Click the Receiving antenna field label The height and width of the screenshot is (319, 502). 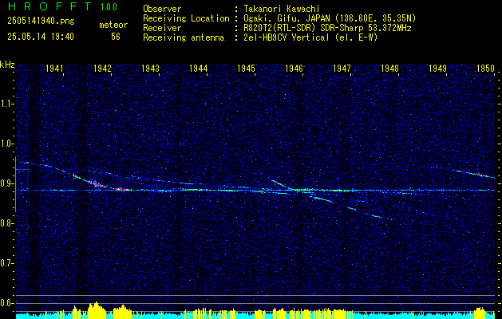[184, 37]
